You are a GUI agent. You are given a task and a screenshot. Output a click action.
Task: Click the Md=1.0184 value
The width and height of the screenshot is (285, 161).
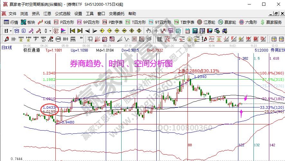click(105, 50)
